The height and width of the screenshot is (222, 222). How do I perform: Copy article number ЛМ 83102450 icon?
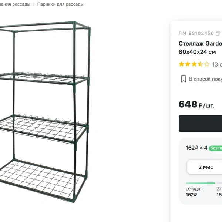click(x=218, y=33)
